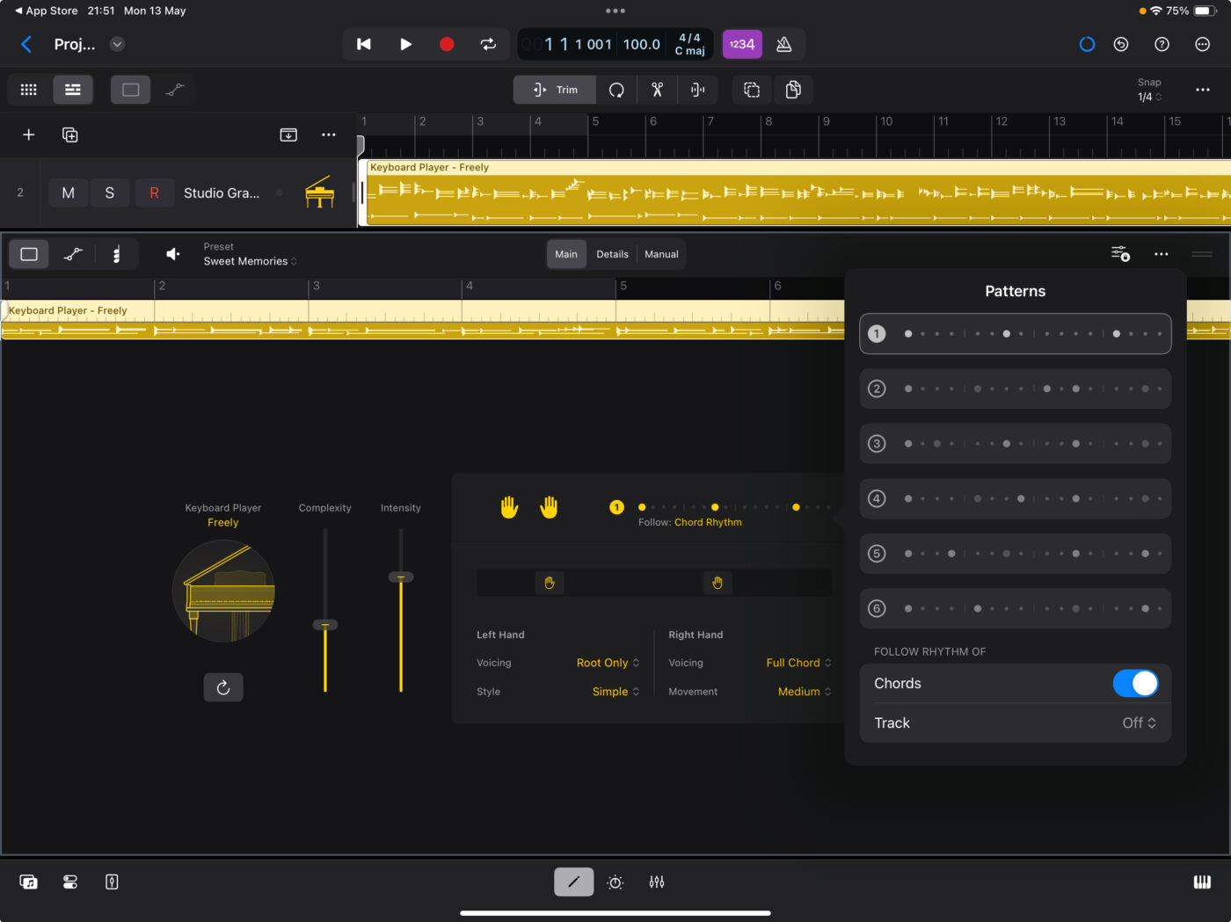
Task: Solo the Studio Grand track
Action: point(110,192)
